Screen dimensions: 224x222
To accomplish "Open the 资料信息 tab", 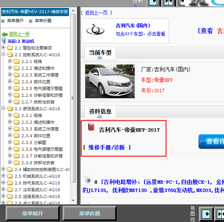I will pyautogui.click(x=100, y=112).
